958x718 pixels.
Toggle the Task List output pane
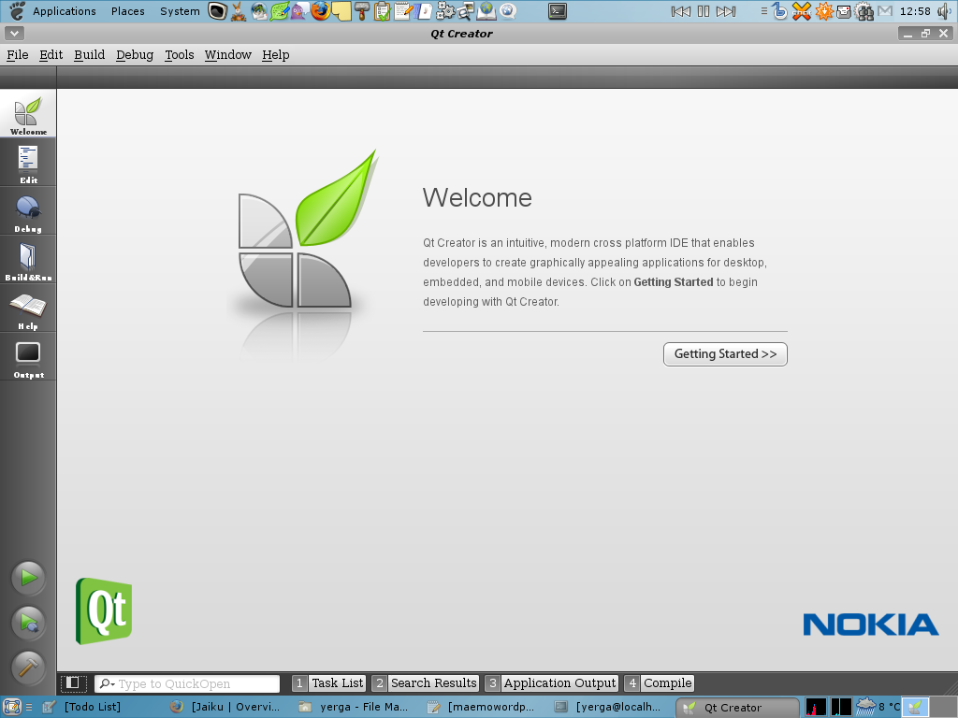point(328,683)
